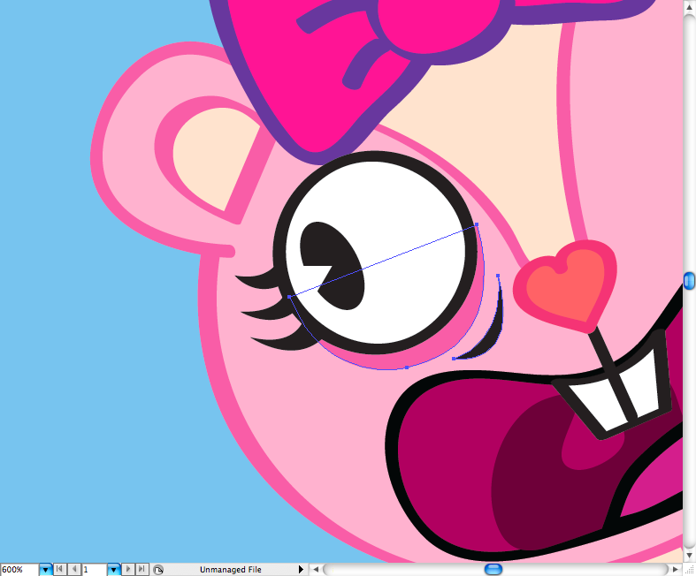Click the horizontal scrollbar thumb

493,570
